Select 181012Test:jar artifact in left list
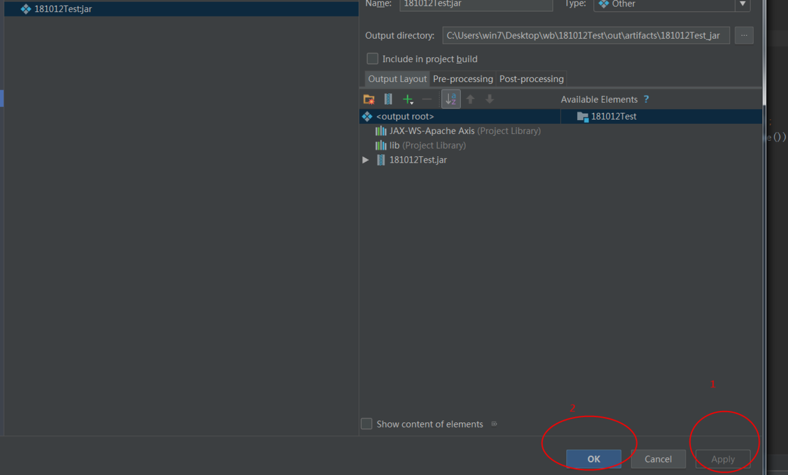 click(181, 9)
